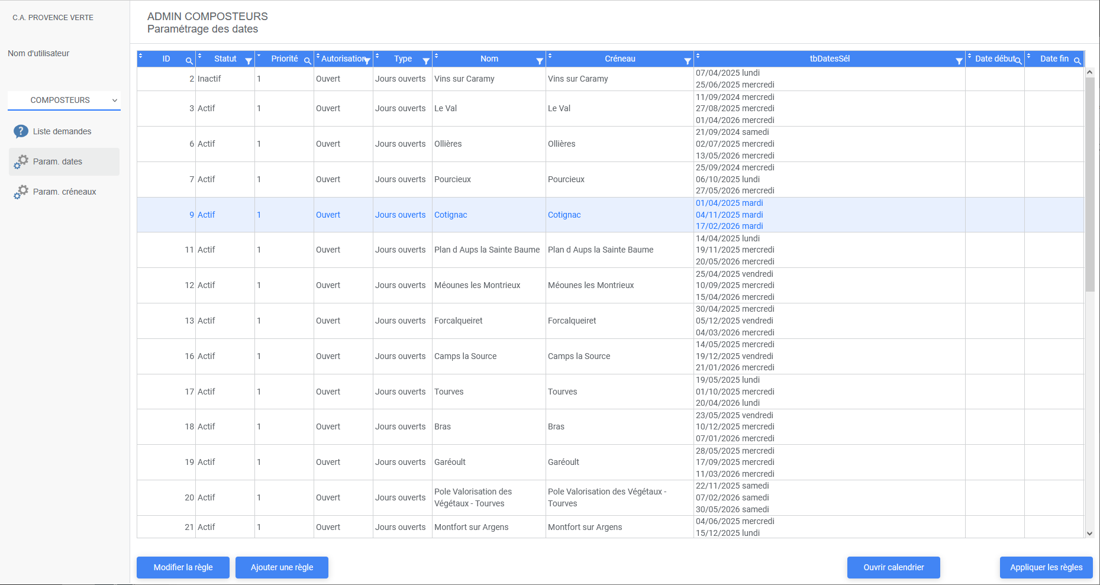Toggle sort arrows on Nom column
This screenshot has width=1100, height=585.
tap(436, 56)
